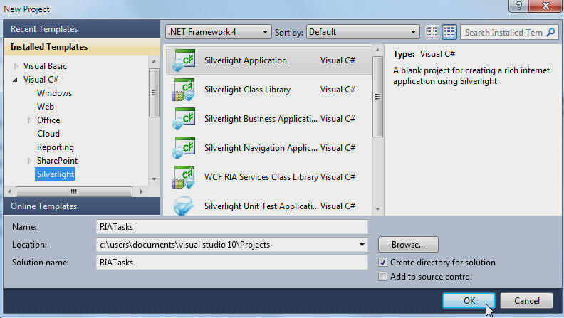Image resolution: width=564 pixels, height=318 pixels.
Task: Click the Browse... button
Action: [408, 245]
